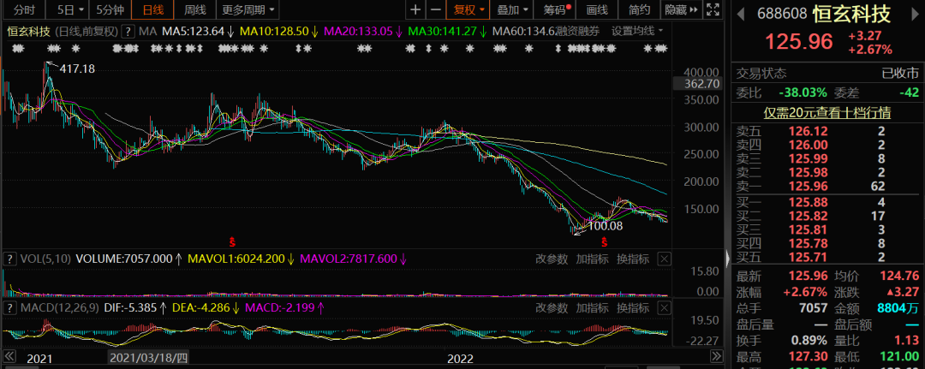Select 买二 row at 125.82

(x=827, y=215)
